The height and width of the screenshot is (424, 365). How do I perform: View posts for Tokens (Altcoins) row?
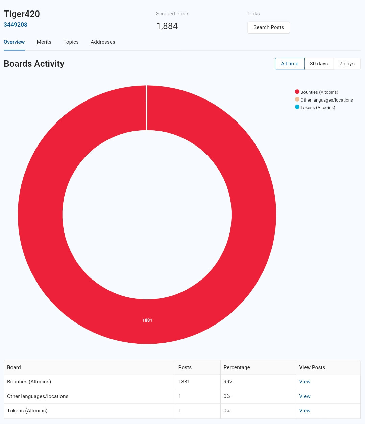point(305,411)
